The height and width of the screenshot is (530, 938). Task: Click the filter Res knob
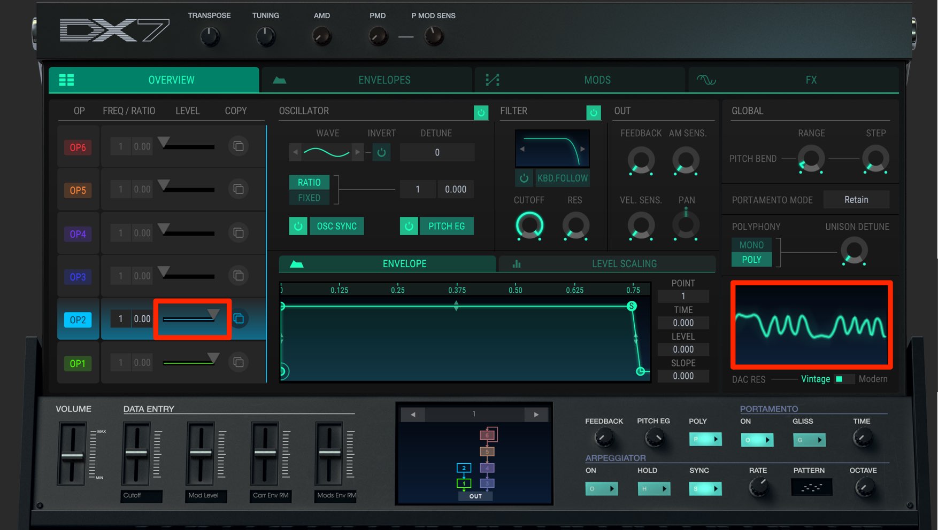click(x=575, y=225)
